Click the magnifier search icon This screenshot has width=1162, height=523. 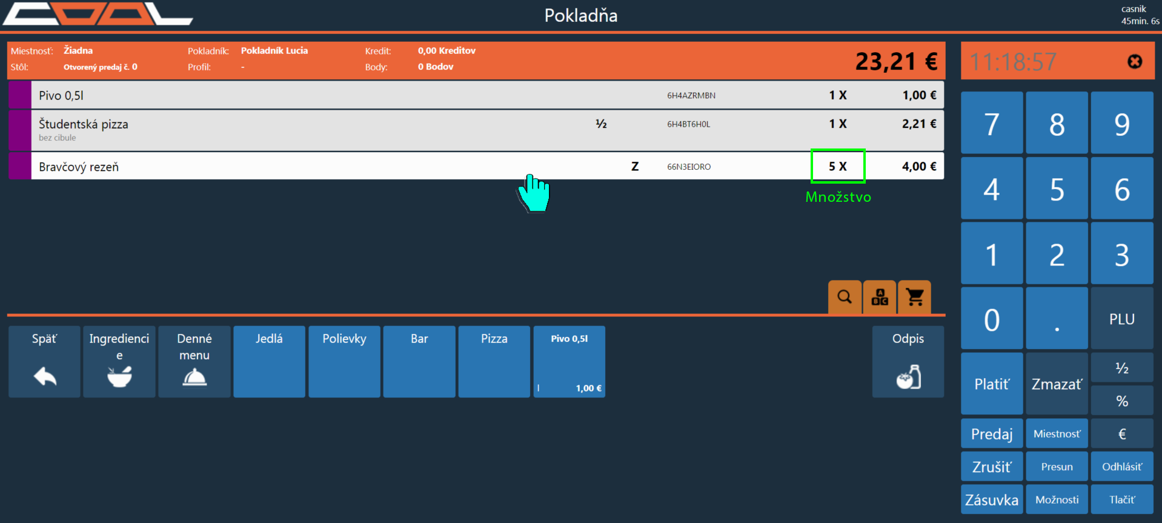point(845,297)
